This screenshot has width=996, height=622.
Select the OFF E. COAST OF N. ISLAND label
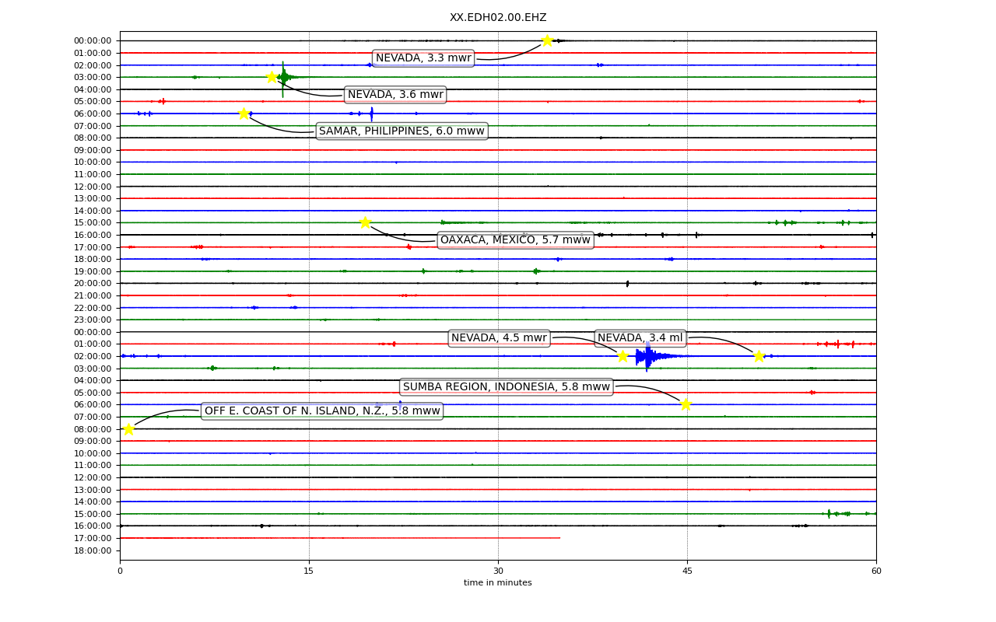point(322,411)
